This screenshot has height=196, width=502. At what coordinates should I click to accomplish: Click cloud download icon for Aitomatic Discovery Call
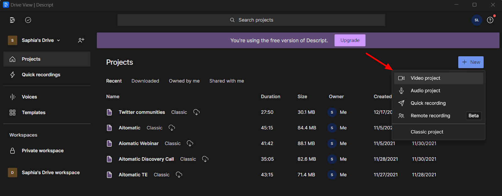[205, 159]
